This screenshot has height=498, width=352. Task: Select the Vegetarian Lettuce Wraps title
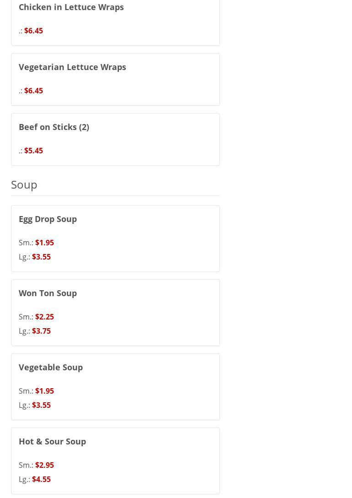[72, 67]
